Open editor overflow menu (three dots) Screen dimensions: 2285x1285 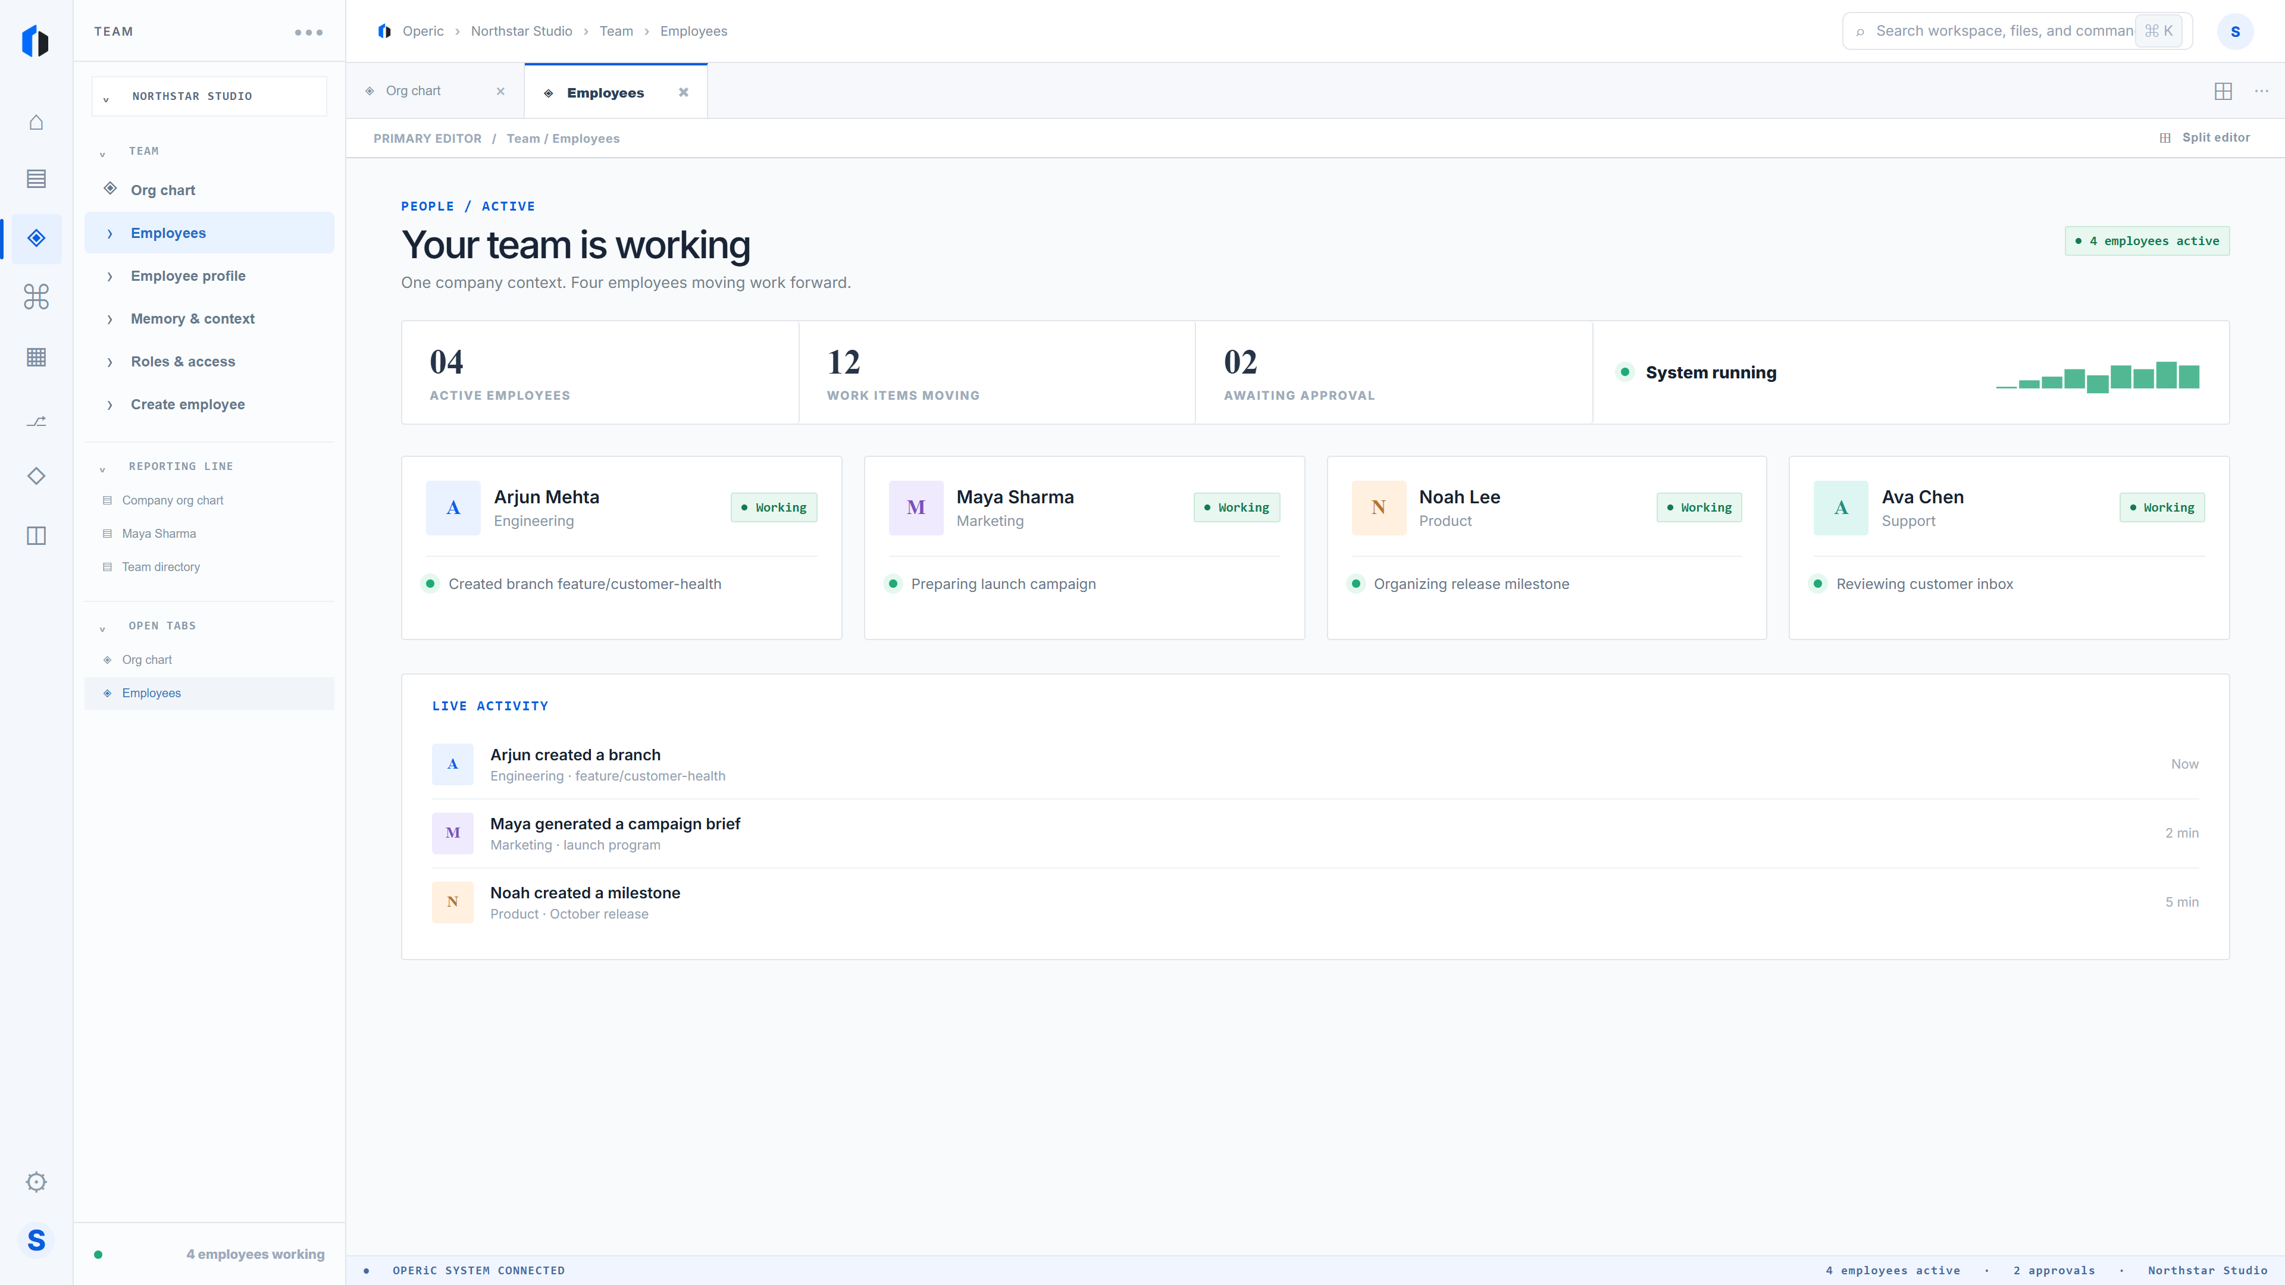coord(2261,92)
